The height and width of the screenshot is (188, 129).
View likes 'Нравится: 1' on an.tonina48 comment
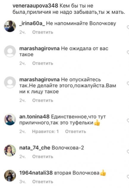[45, 131]
